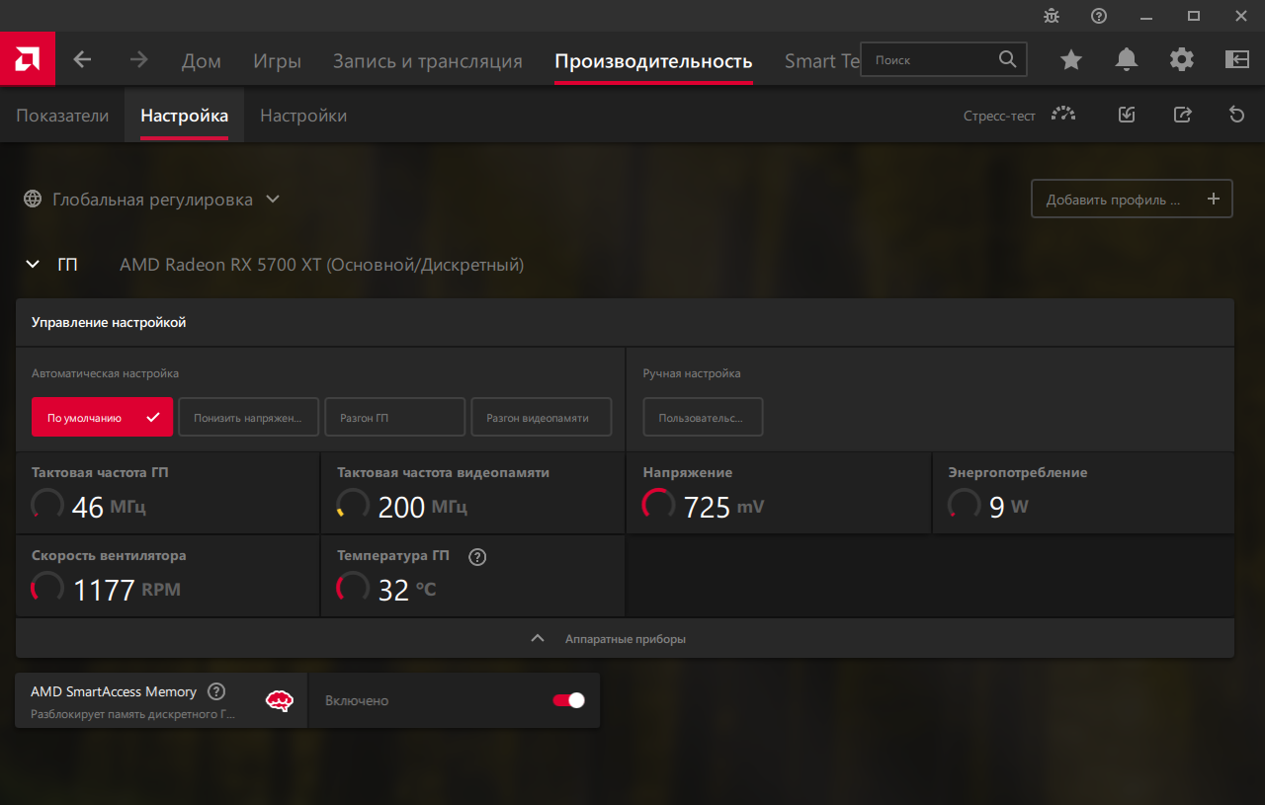Open the Температура ГП help icon
This screenshot has height=805, width=1265.
click(x=477, y=557)
